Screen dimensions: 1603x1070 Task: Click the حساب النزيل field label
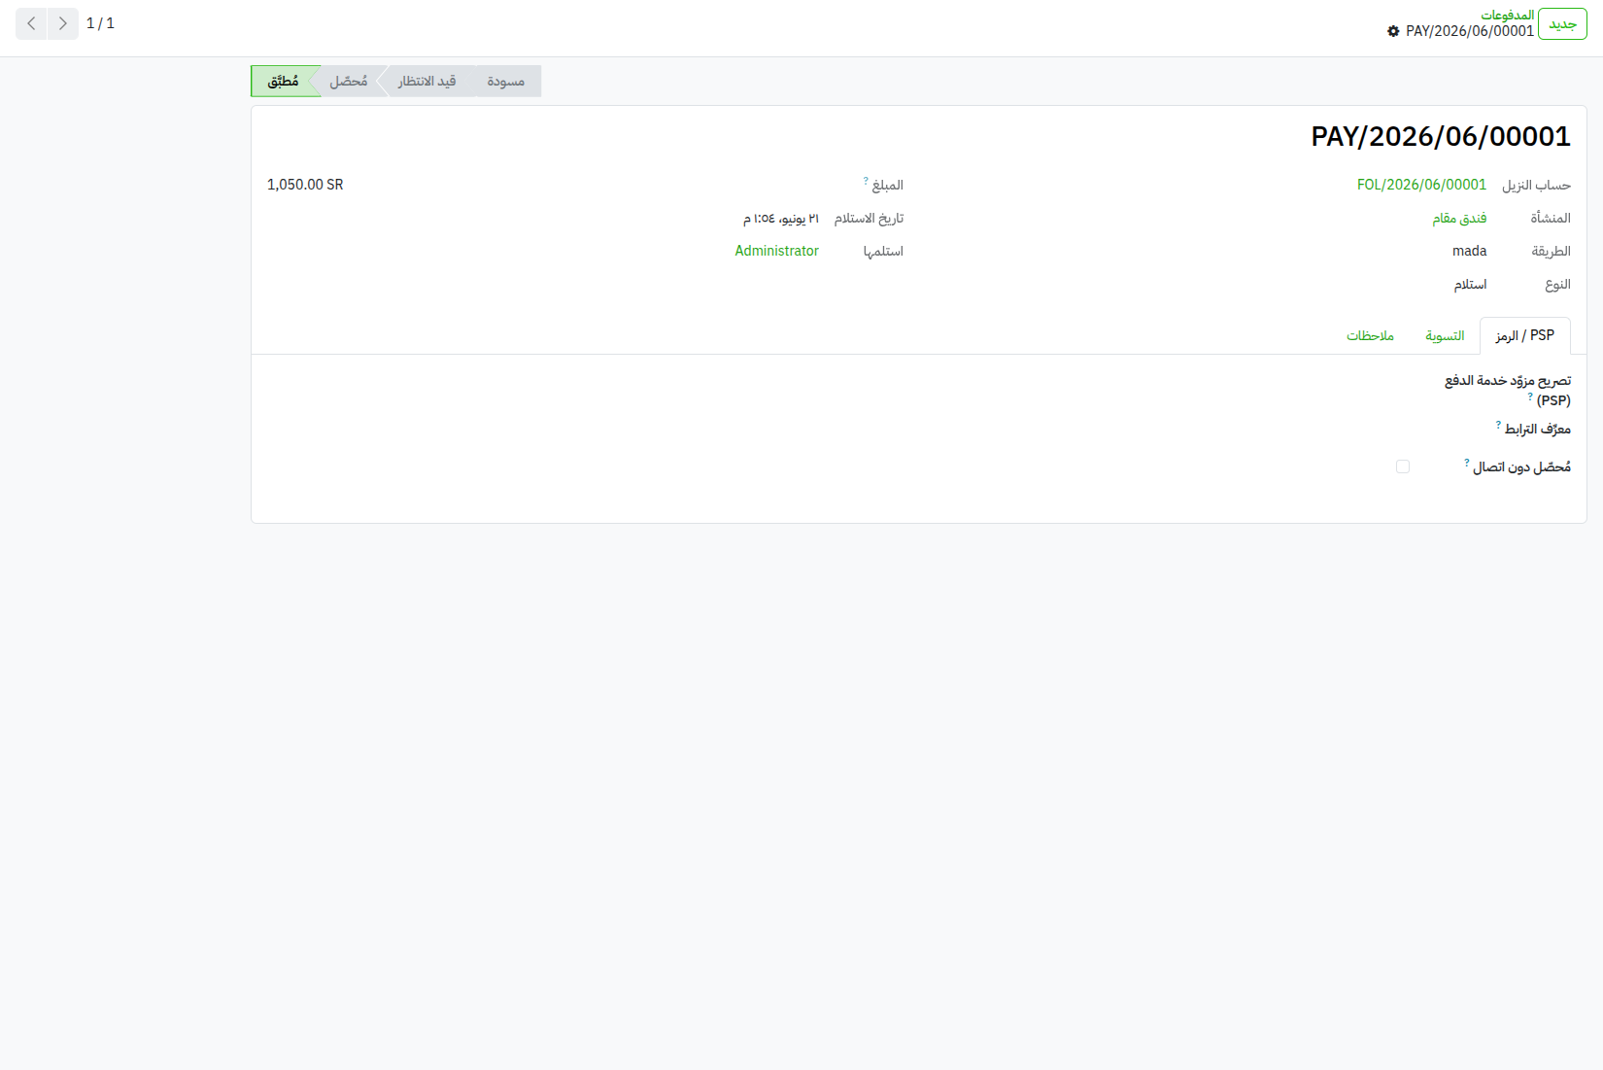pos(1536,185)
